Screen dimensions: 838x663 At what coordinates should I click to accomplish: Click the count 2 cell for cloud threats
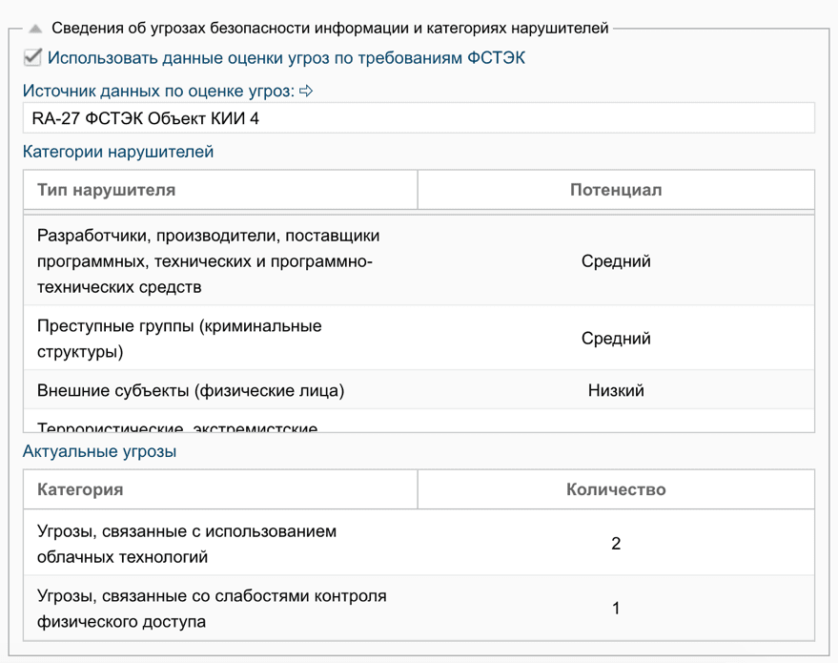(616, 544)
